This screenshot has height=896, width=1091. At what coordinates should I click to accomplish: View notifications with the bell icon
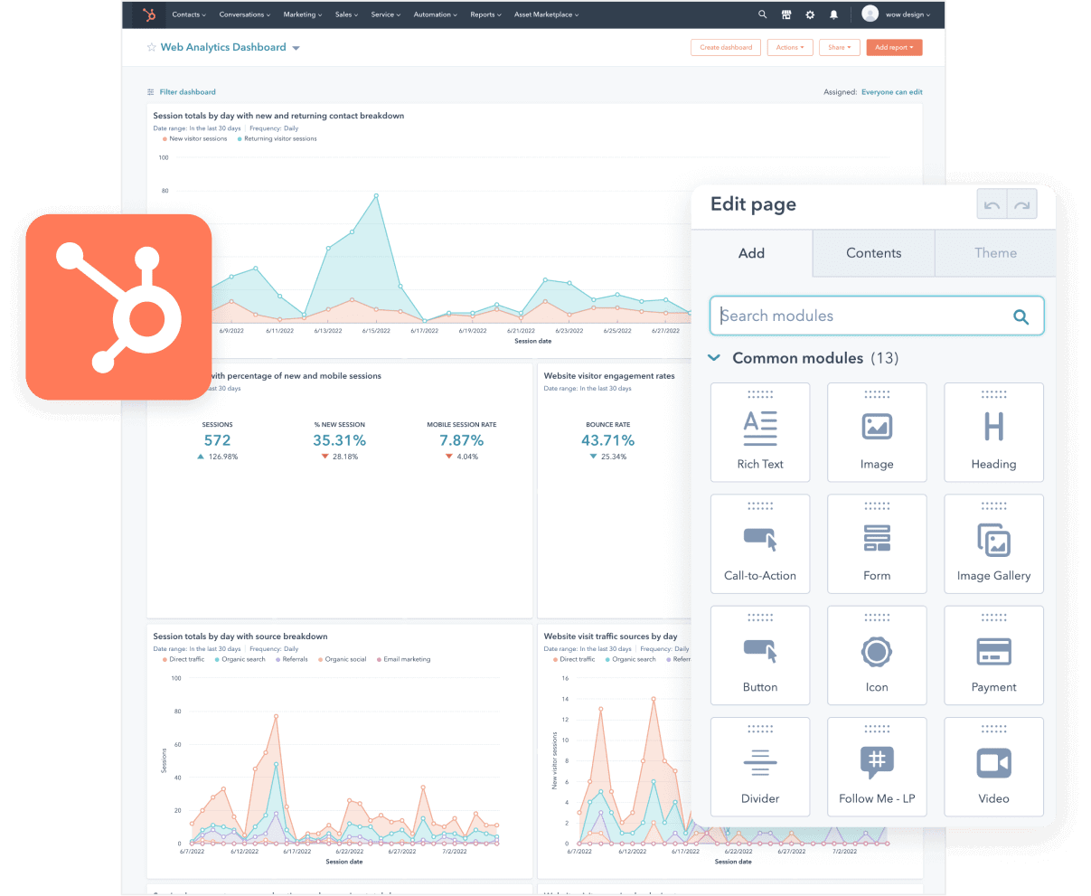tap(833, 14)
